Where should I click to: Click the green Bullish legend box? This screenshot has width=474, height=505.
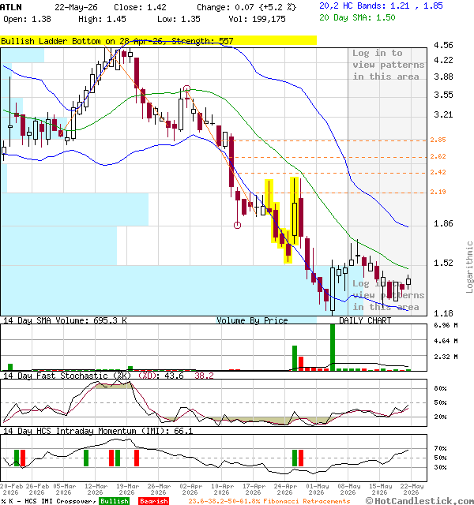tap(114, 501)
